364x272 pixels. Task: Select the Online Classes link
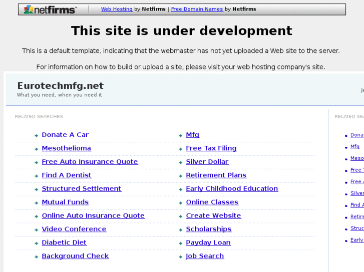212,202
